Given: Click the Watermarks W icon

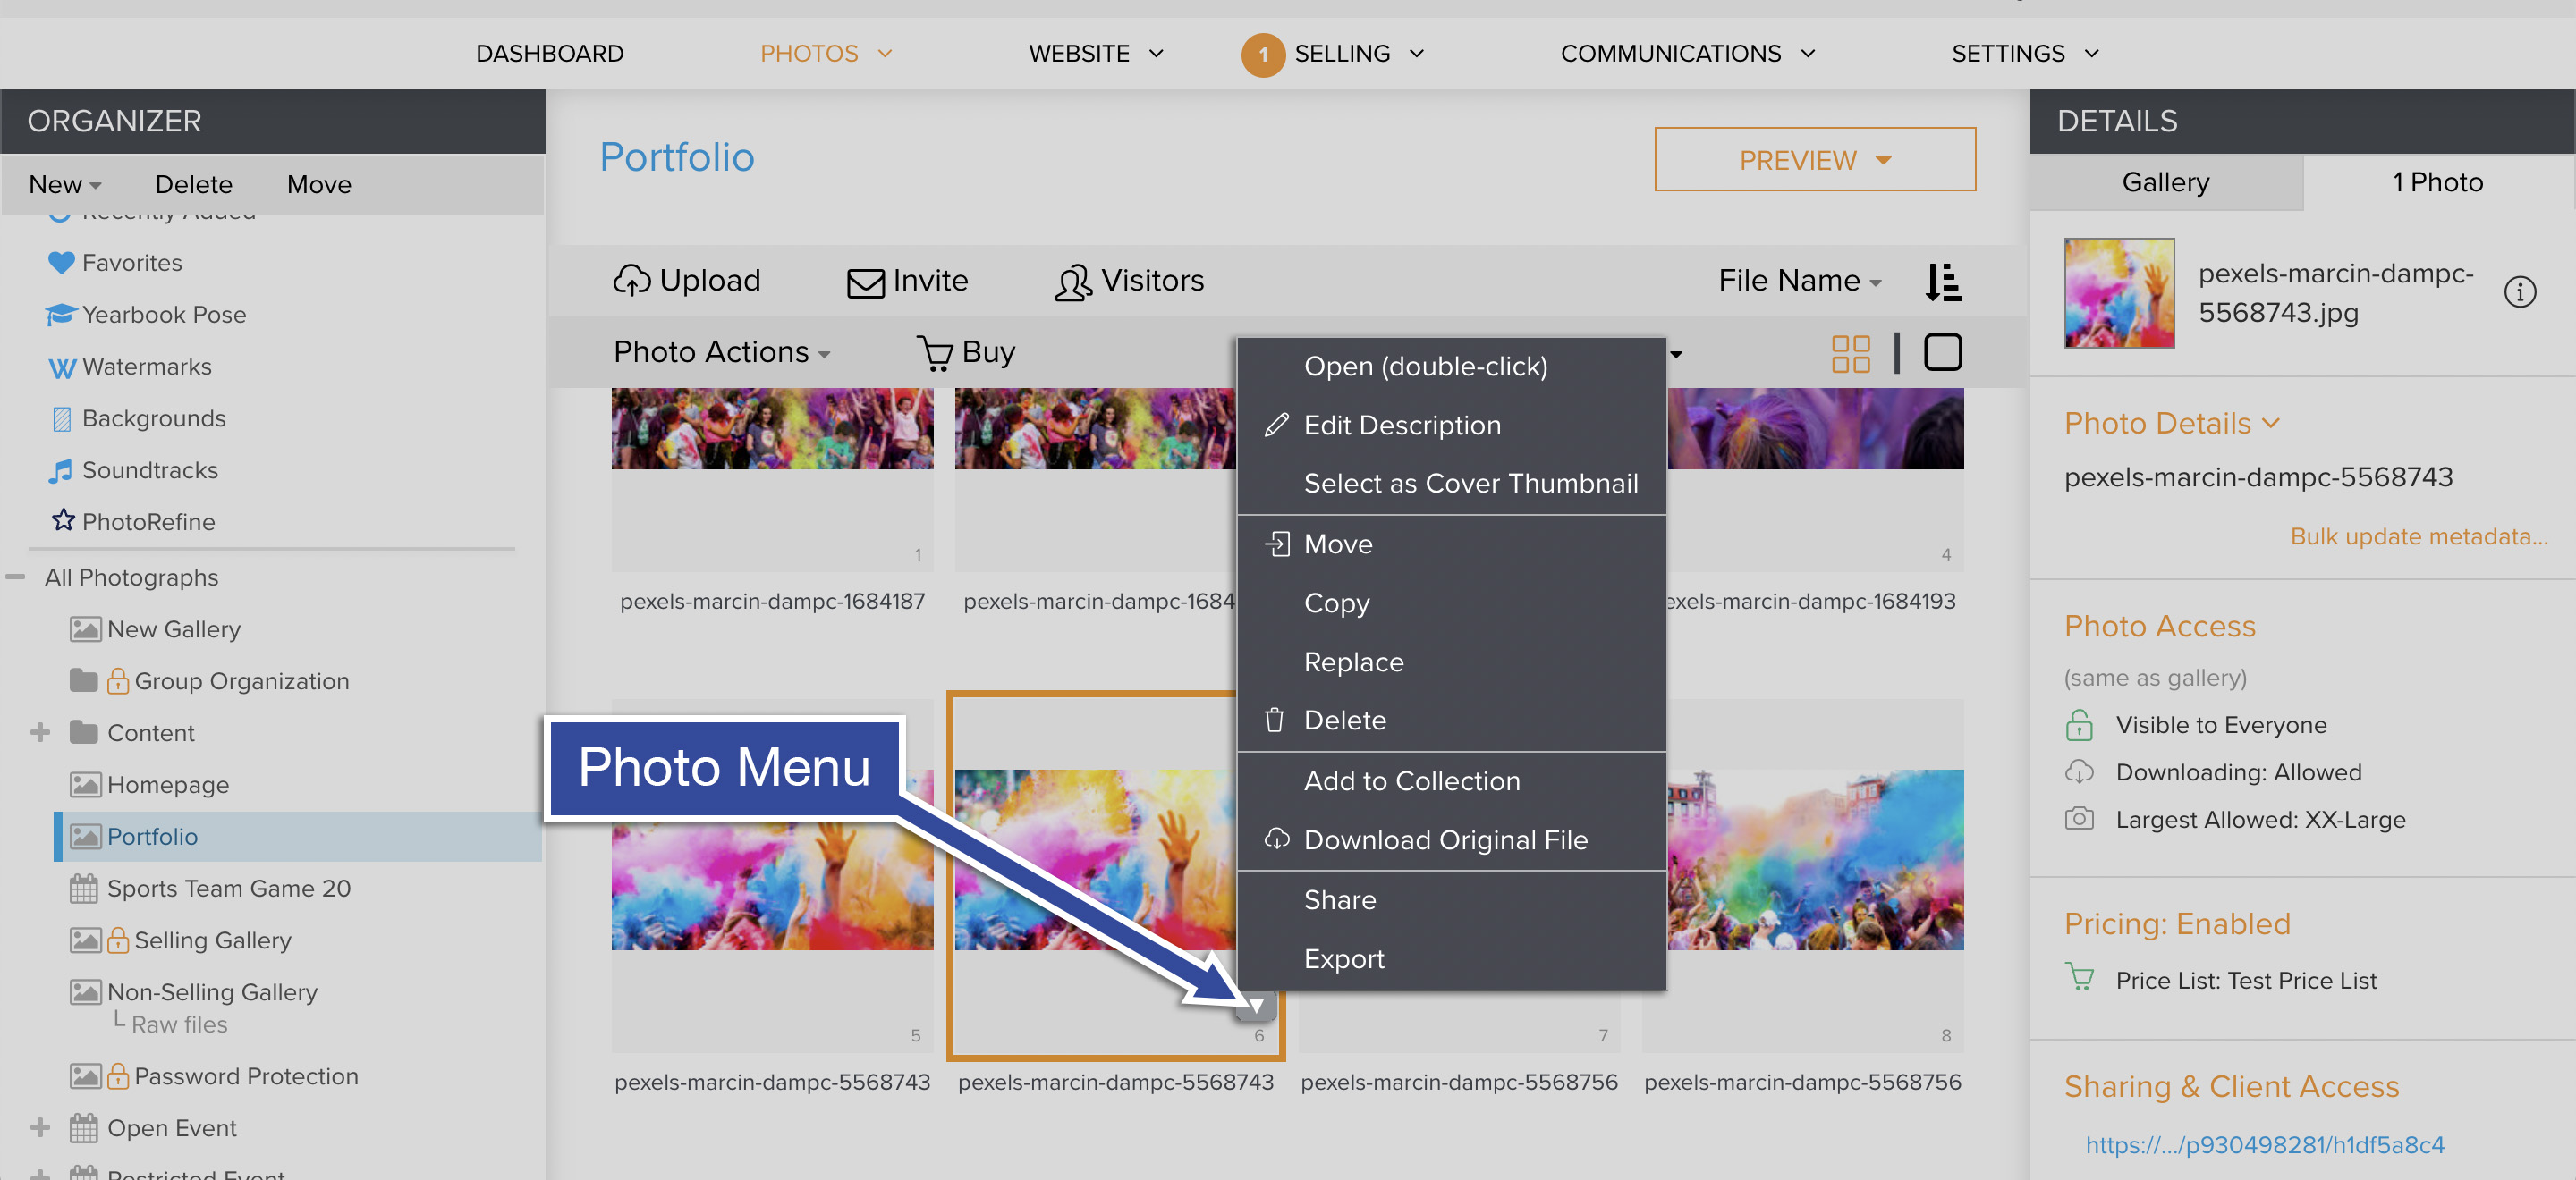Looking at the screenshot, I should (x=62, y=367).
